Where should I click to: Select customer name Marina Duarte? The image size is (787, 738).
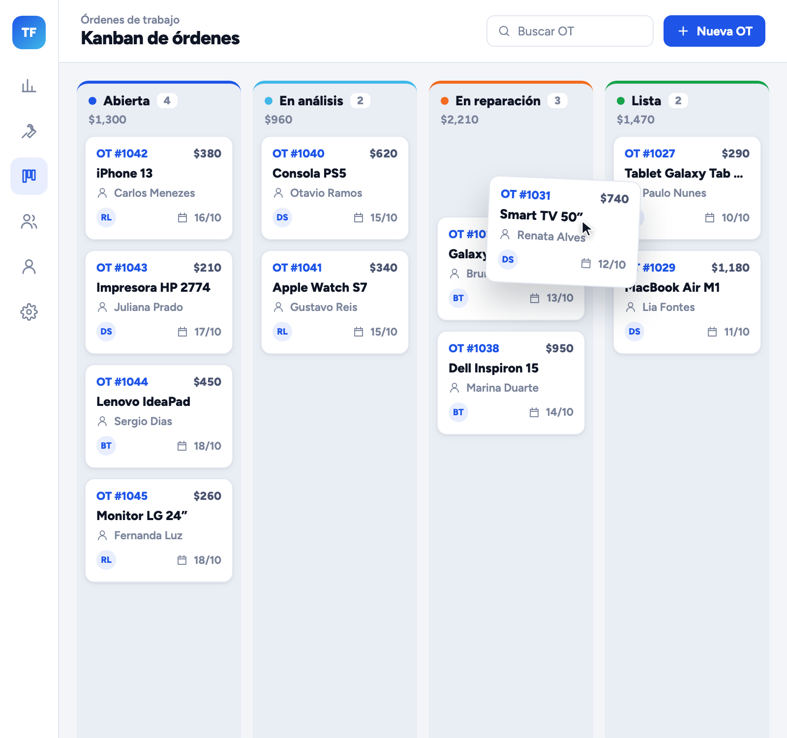point(502,388)
